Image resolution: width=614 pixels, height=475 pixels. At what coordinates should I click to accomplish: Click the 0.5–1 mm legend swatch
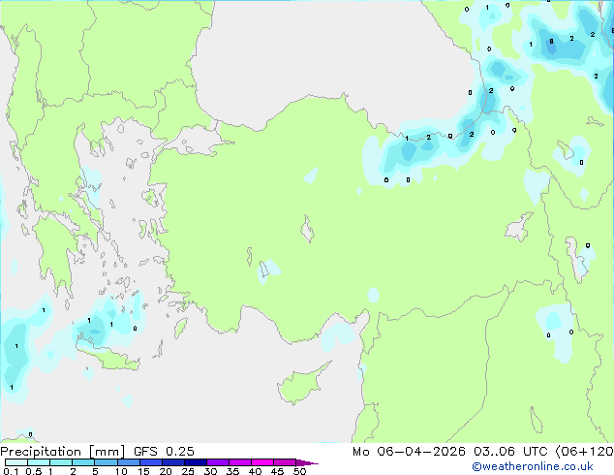click(39, 462)
